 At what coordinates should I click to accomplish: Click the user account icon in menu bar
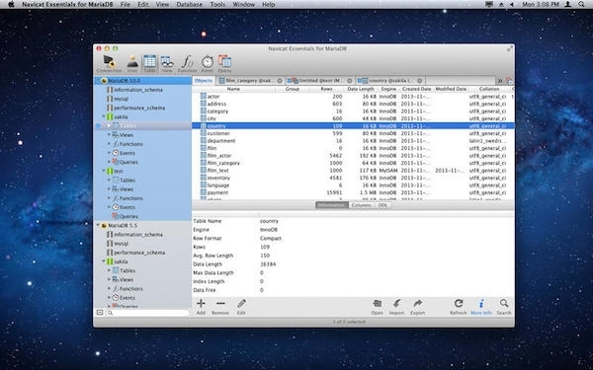click(567, 5)
